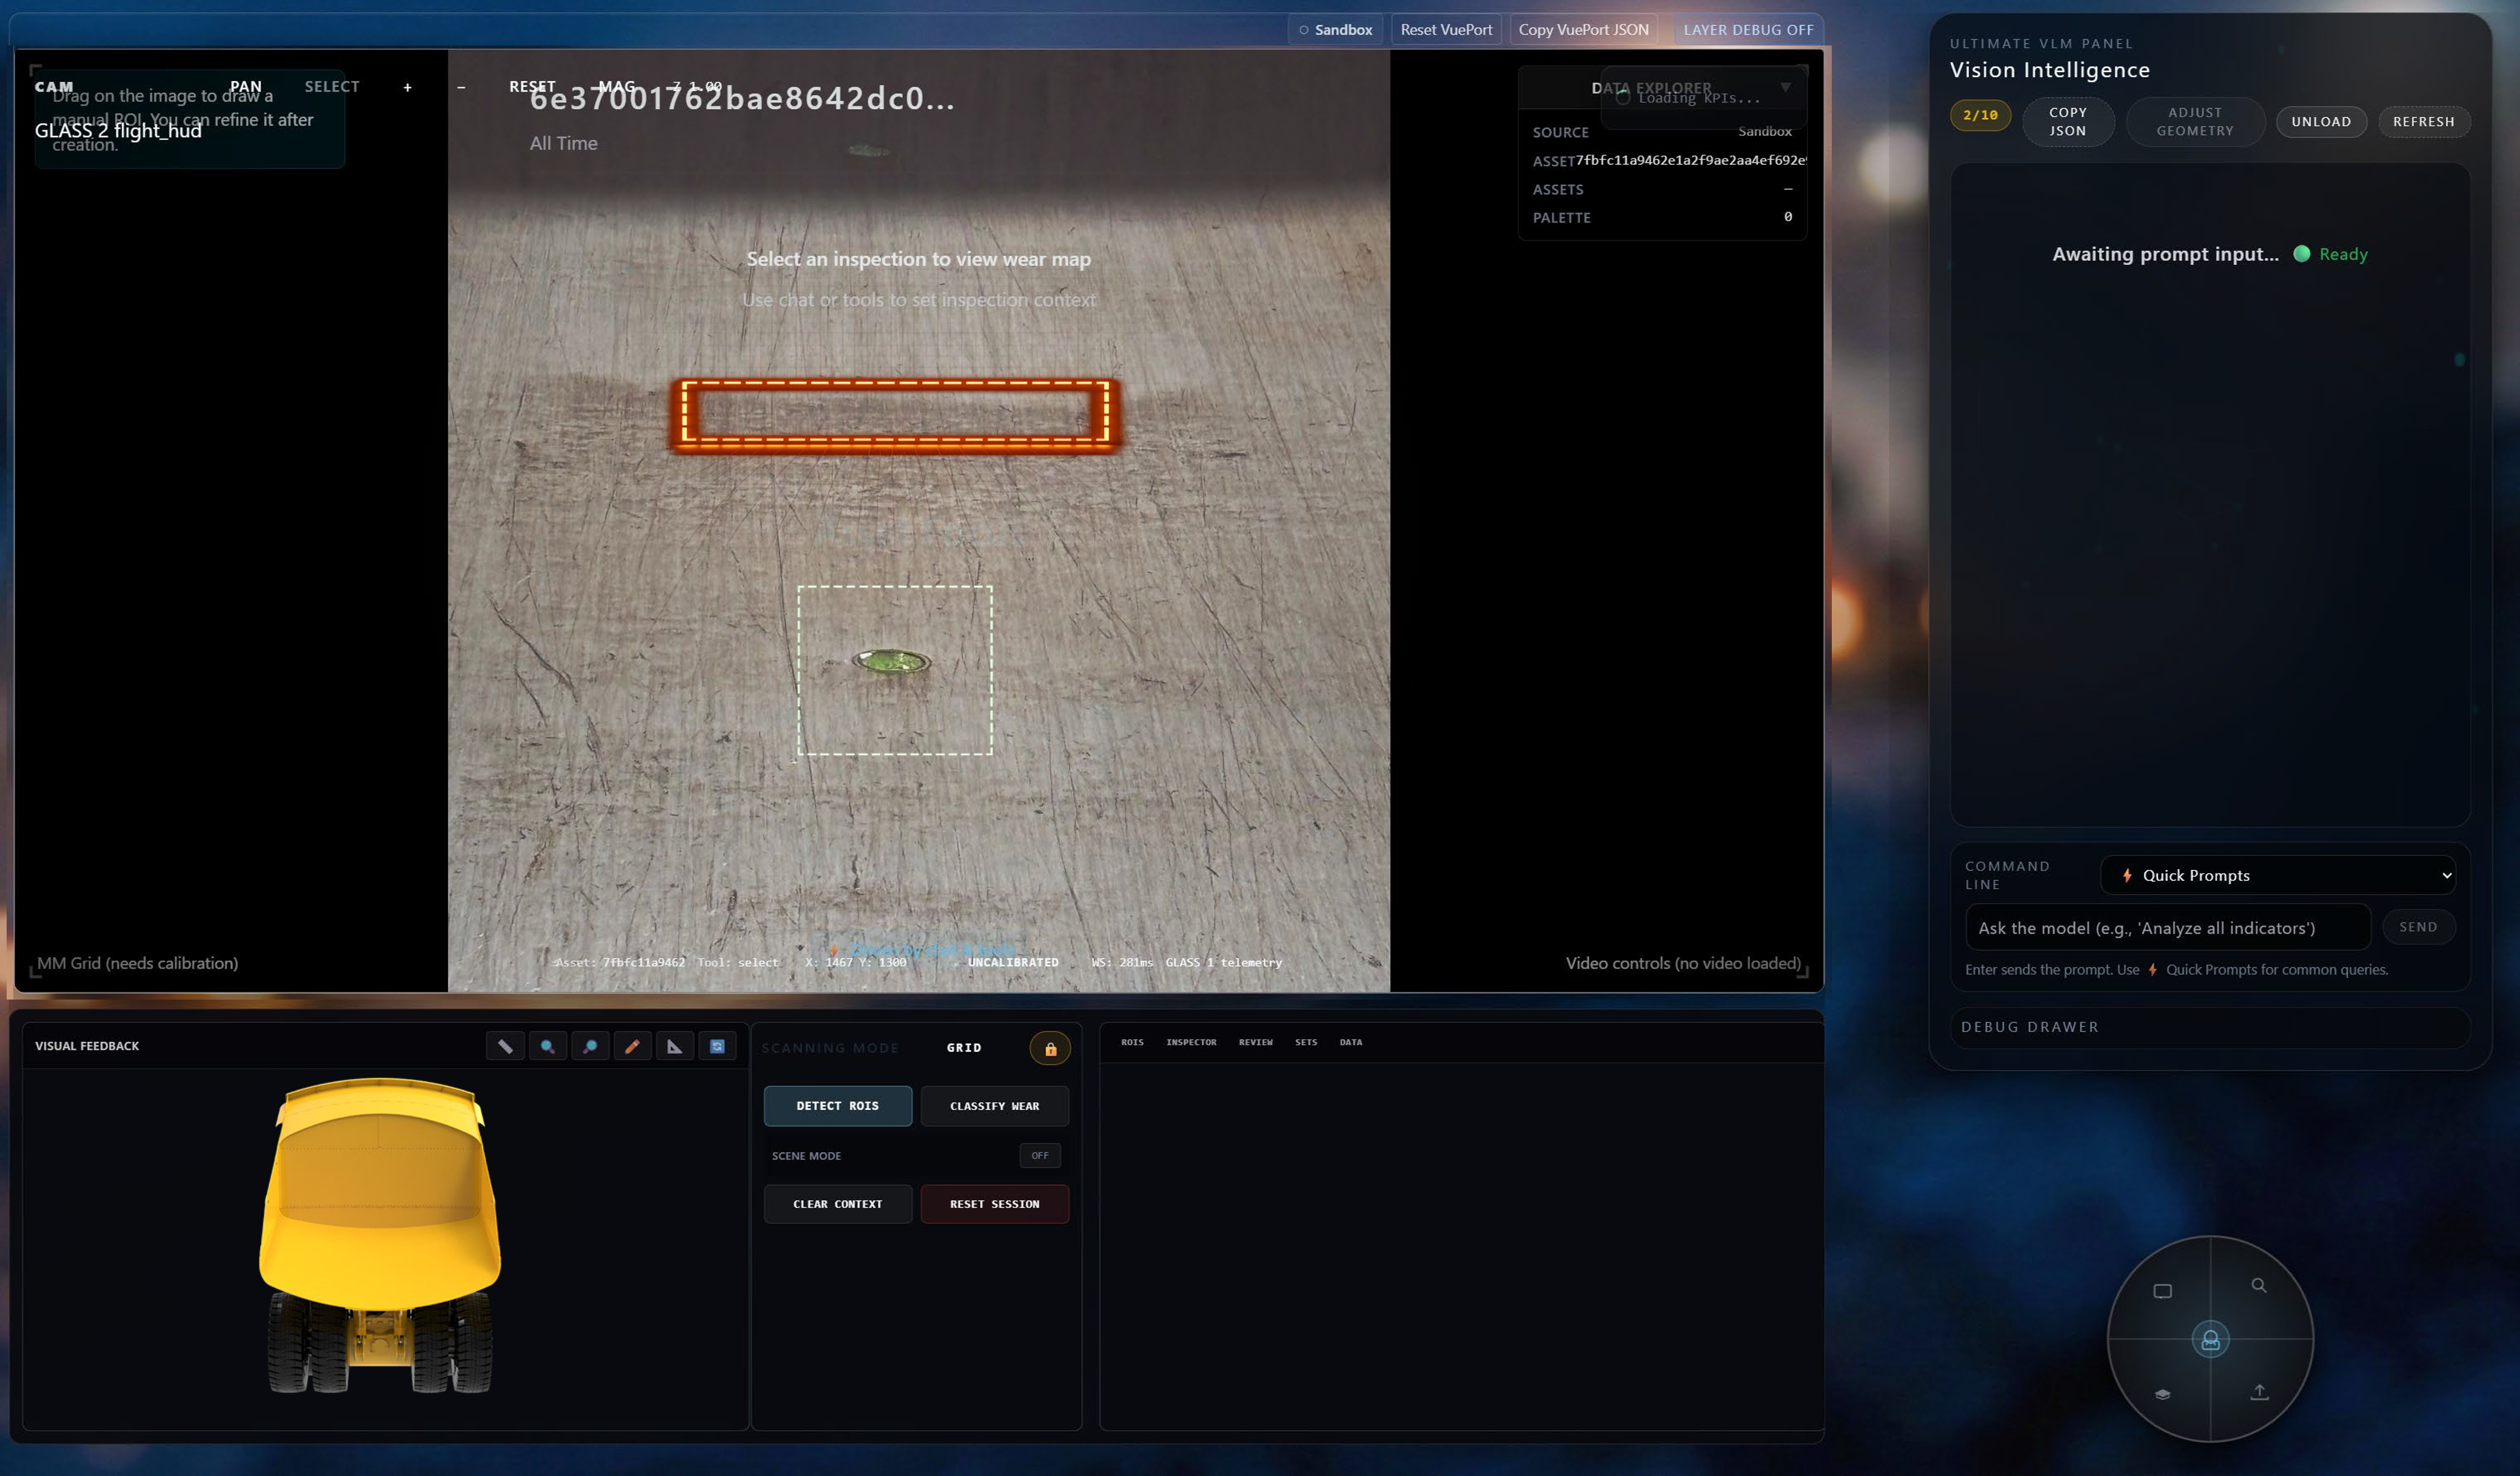Click the lock icon next to Scanning Mode
The height and width of the screenshot is (1476, 2520).
pos(1050,1049)
